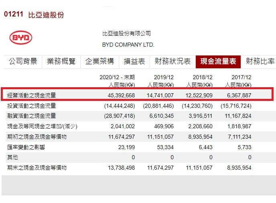
Task: Click the 現金及等同現金之增加/(減少) row label
Action: (x=42, y=126)
